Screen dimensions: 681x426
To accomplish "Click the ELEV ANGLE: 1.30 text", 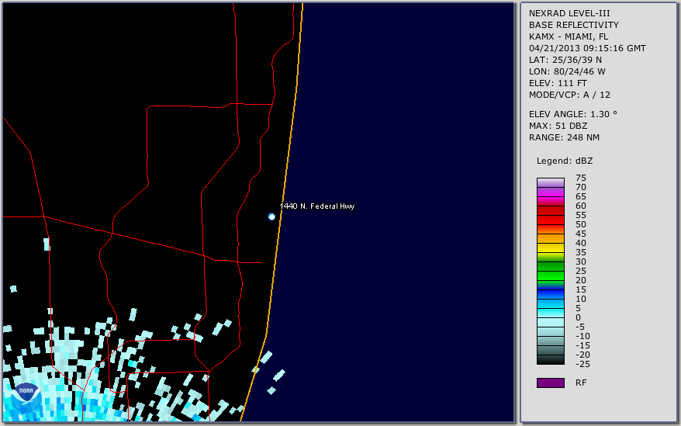I will click(573, 114).
